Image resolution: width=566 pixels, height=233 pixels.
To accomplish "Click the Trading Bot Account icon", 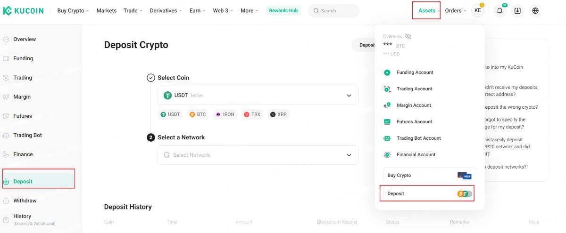I will (387, 138).
